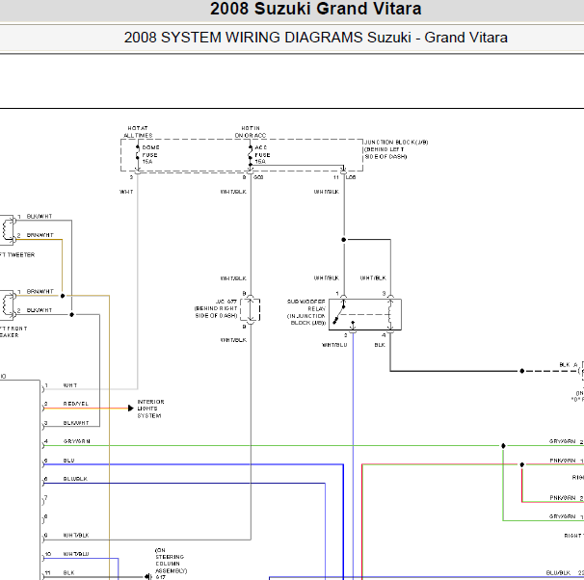Click splice dot on black wire near 'BLK A'

tap(521, 371)
